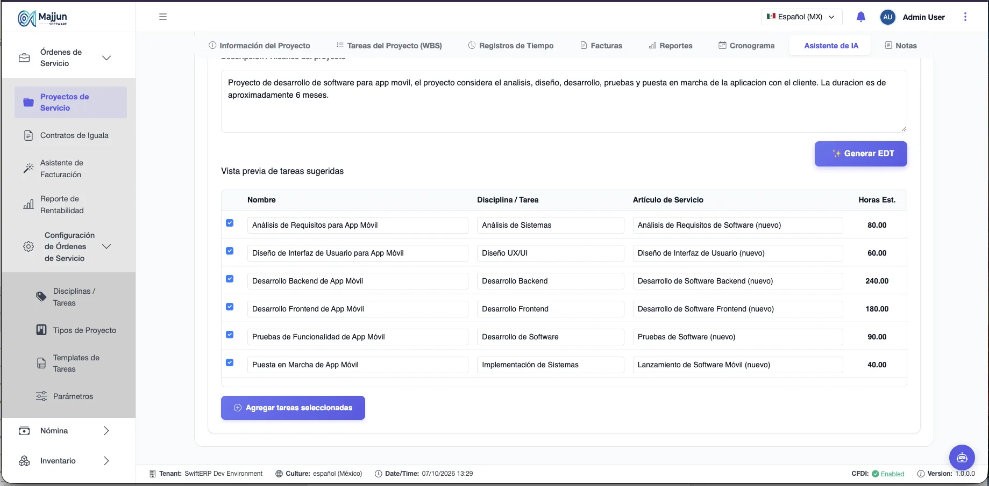The width and height of the screenshot is (989, 486).
Task: Click the project description text area
Action: pyautogui.click(x=564, y=101)
